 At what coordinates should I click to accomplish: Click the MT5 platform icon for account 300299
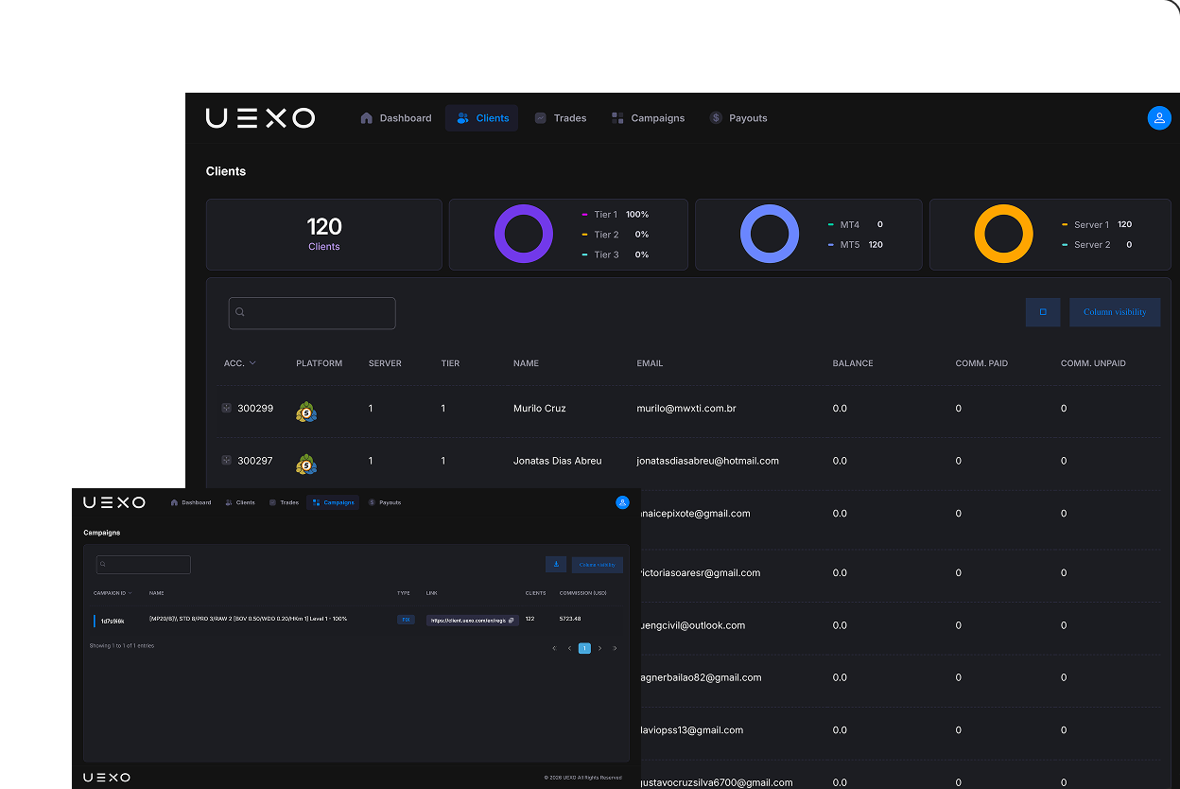click(306, 412)
